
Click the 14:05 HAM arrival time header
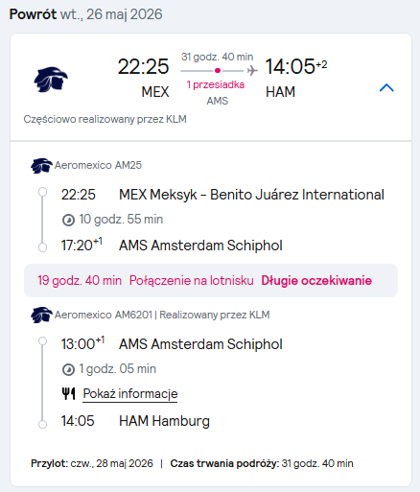pos(296,79)
